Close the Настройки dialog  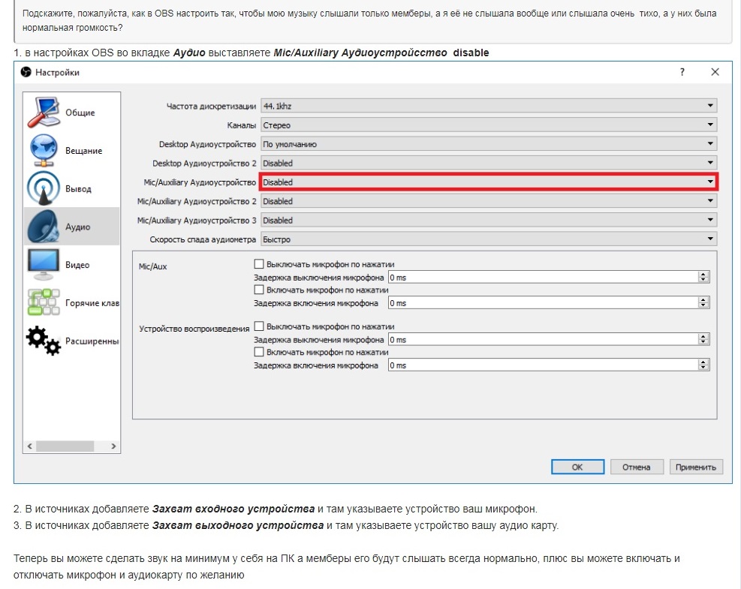coord(715,72)
